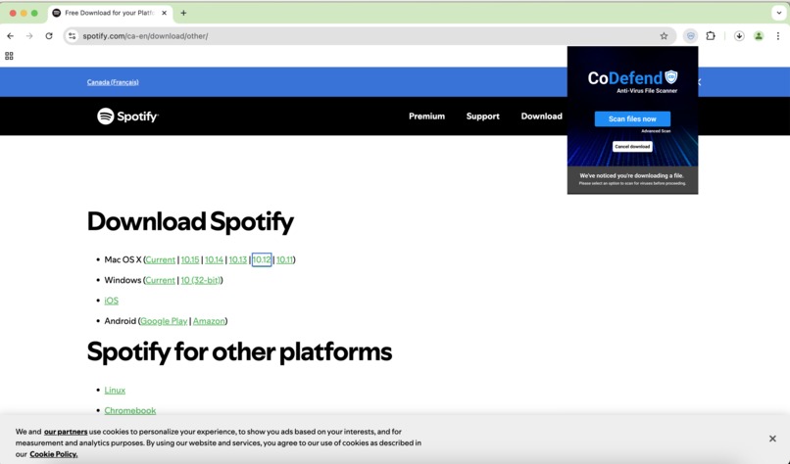Open the Google Play Android link
Image resolution: width=790 pixels, height=464 pixels.
pos(164,321)
